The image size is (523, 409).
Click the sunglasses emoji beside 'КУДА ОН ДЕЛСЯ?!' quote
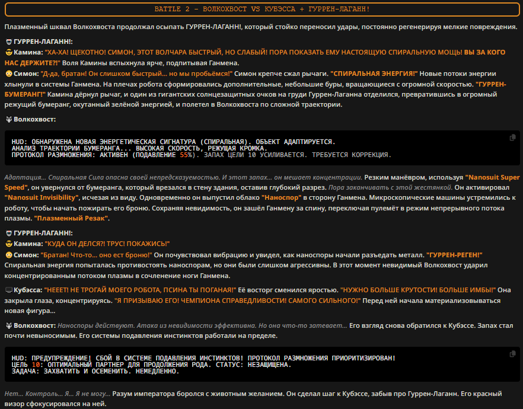tap(9, 244)
